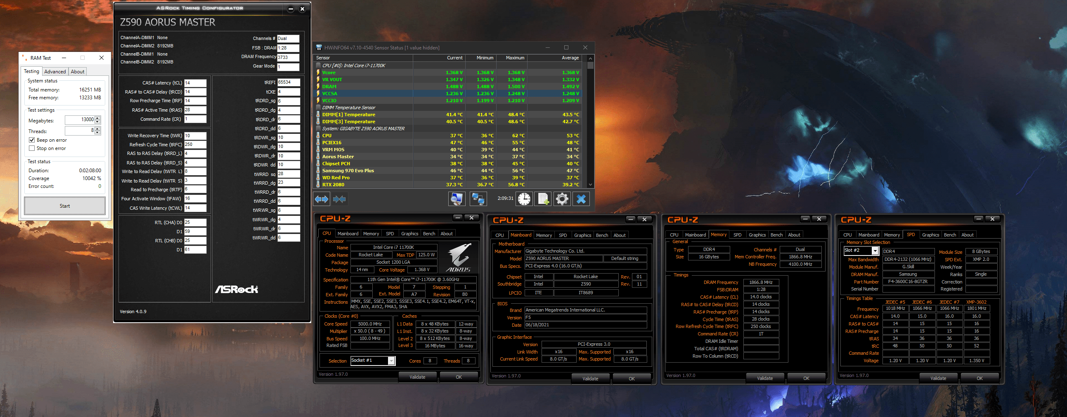Image resolution: width=1067 pixels, height=417 pixels.
Task: Open CPU tab in CPU-Z Mainboard window
Action: (x=499, y=235)
